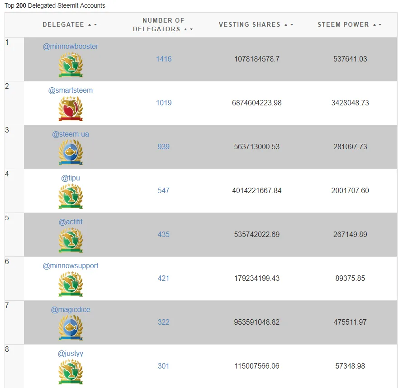Open the @actifit profile link
408x388 pixels.
point(71,222)
